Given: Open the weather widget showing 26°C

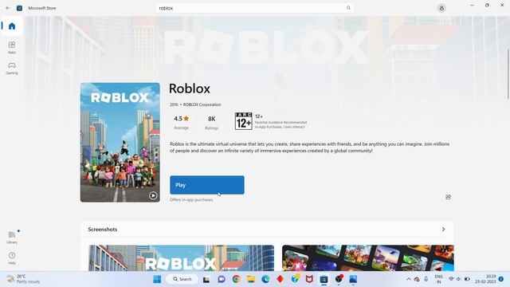Looking at the screenshot, I should tap(24, 279).
